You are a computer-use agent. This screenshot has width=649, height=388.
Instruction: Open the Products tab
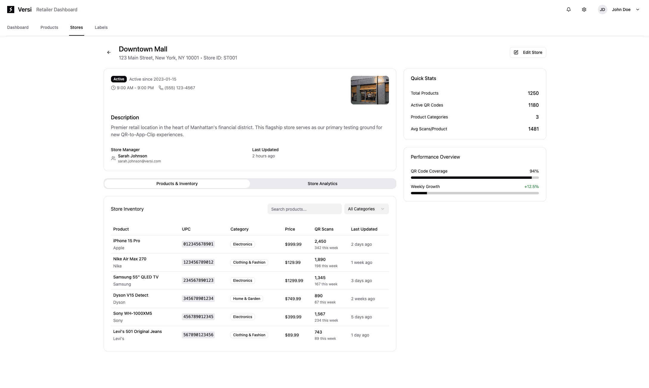tap(49, 27)
